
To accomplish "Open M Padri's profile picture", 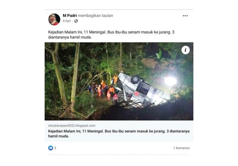I will click(54, 19).
